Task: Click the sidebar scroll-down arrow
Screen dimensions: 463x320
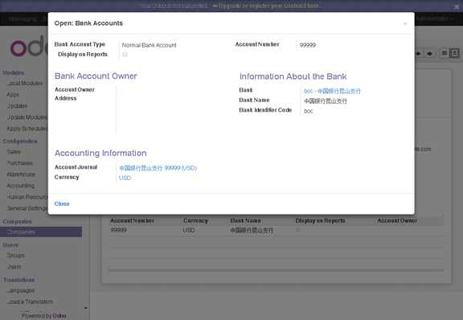Action: point(86,308)
